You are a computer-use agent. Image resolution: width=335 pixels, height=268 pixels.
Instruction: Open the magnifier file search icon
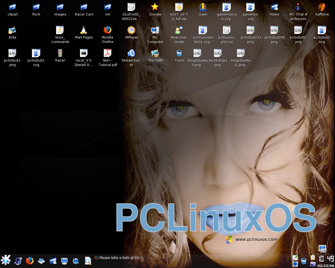pyautogui.click(x=88, y=261)
